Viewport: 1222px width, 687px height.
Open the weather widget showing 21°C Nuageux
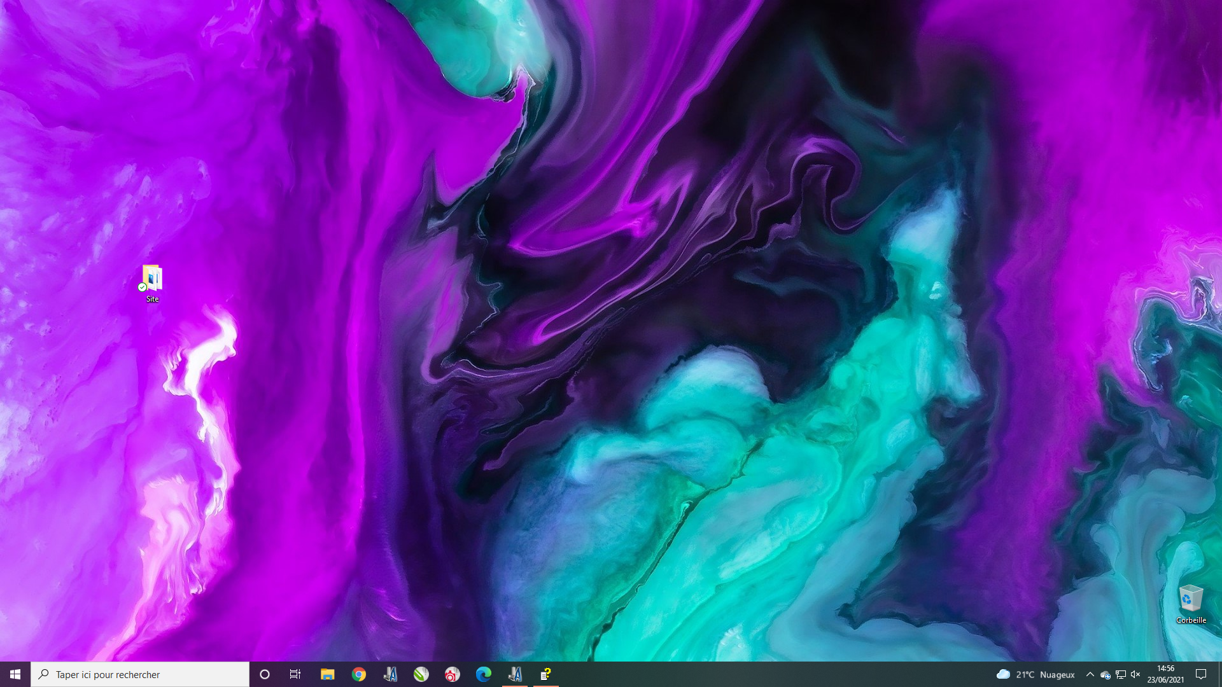point(1036,674)
